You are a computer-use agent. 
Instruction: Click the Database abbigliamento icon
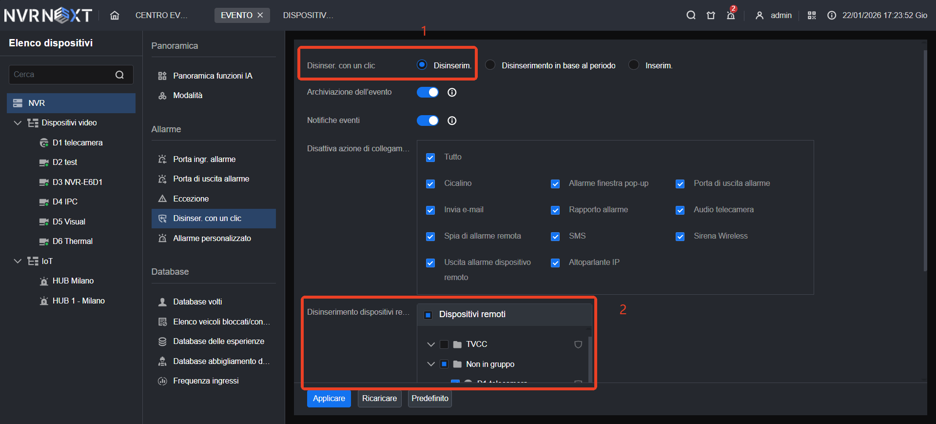(162, 361)
